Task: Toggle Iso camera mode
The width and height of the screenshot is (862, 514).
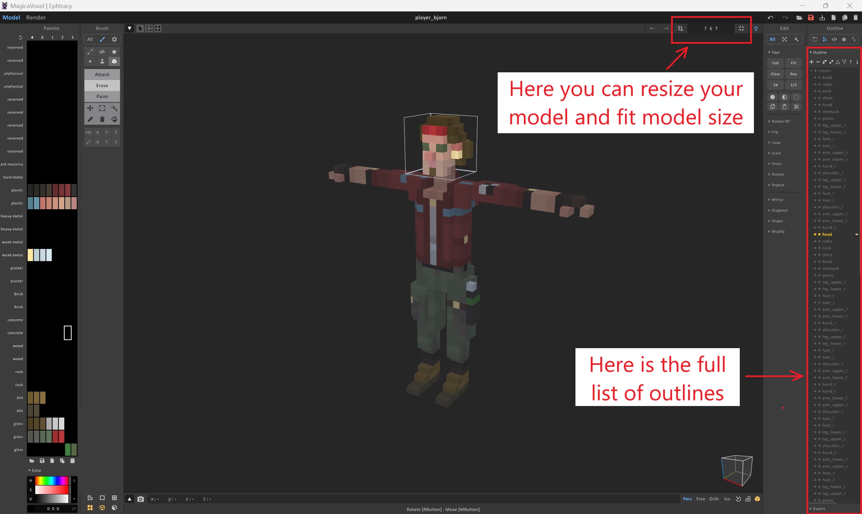Action: [x=727, y=499]
